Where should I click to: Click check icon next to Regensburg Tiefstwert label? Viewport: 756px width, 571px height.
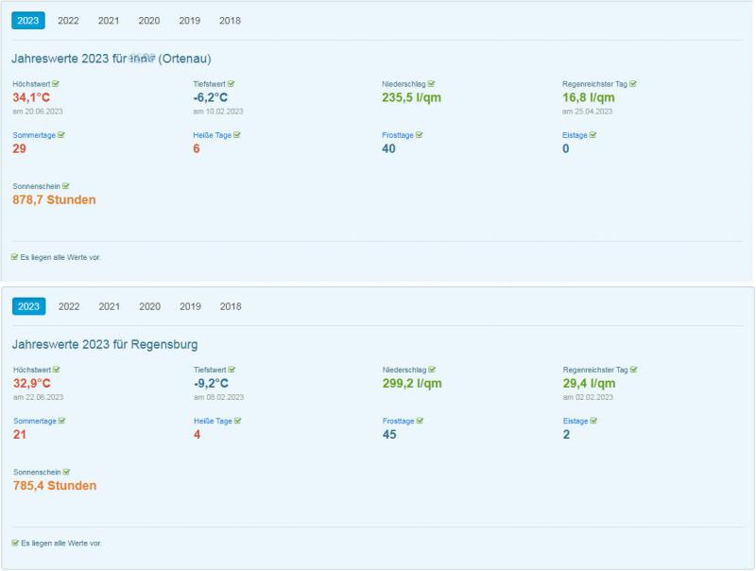[x=231, y=370]
